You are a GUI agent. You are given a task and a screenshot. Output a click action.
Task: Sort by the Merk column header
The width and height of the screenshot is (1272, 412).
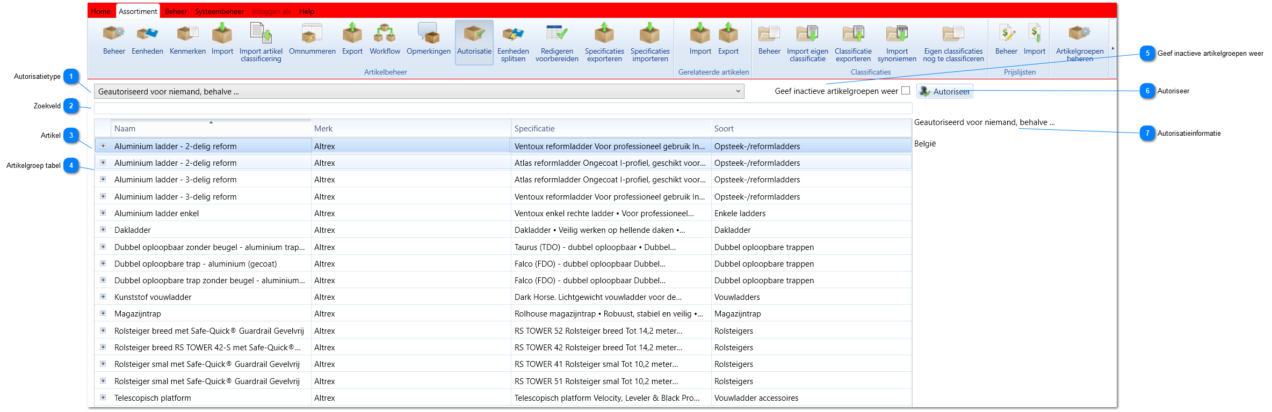point(411,128)
